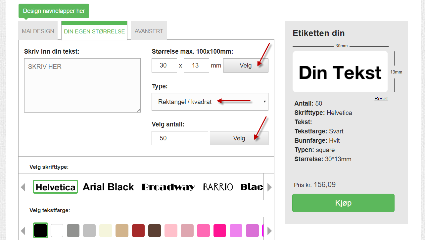The height and width of the screenshot is (240, 425).
Task: Click the Tekstfarge: Svart summary line
Action: 319,131
